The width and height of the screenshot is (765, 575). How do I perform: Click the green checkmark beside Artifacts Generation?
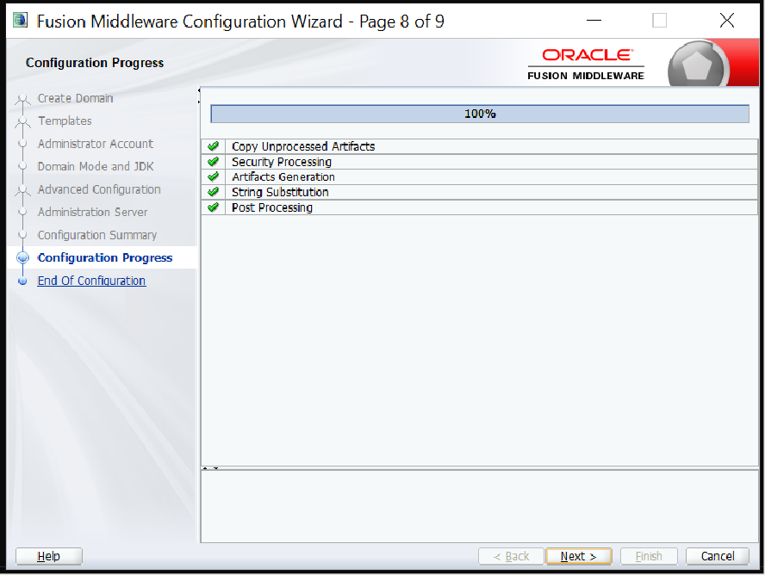click(x=213, y=177)
